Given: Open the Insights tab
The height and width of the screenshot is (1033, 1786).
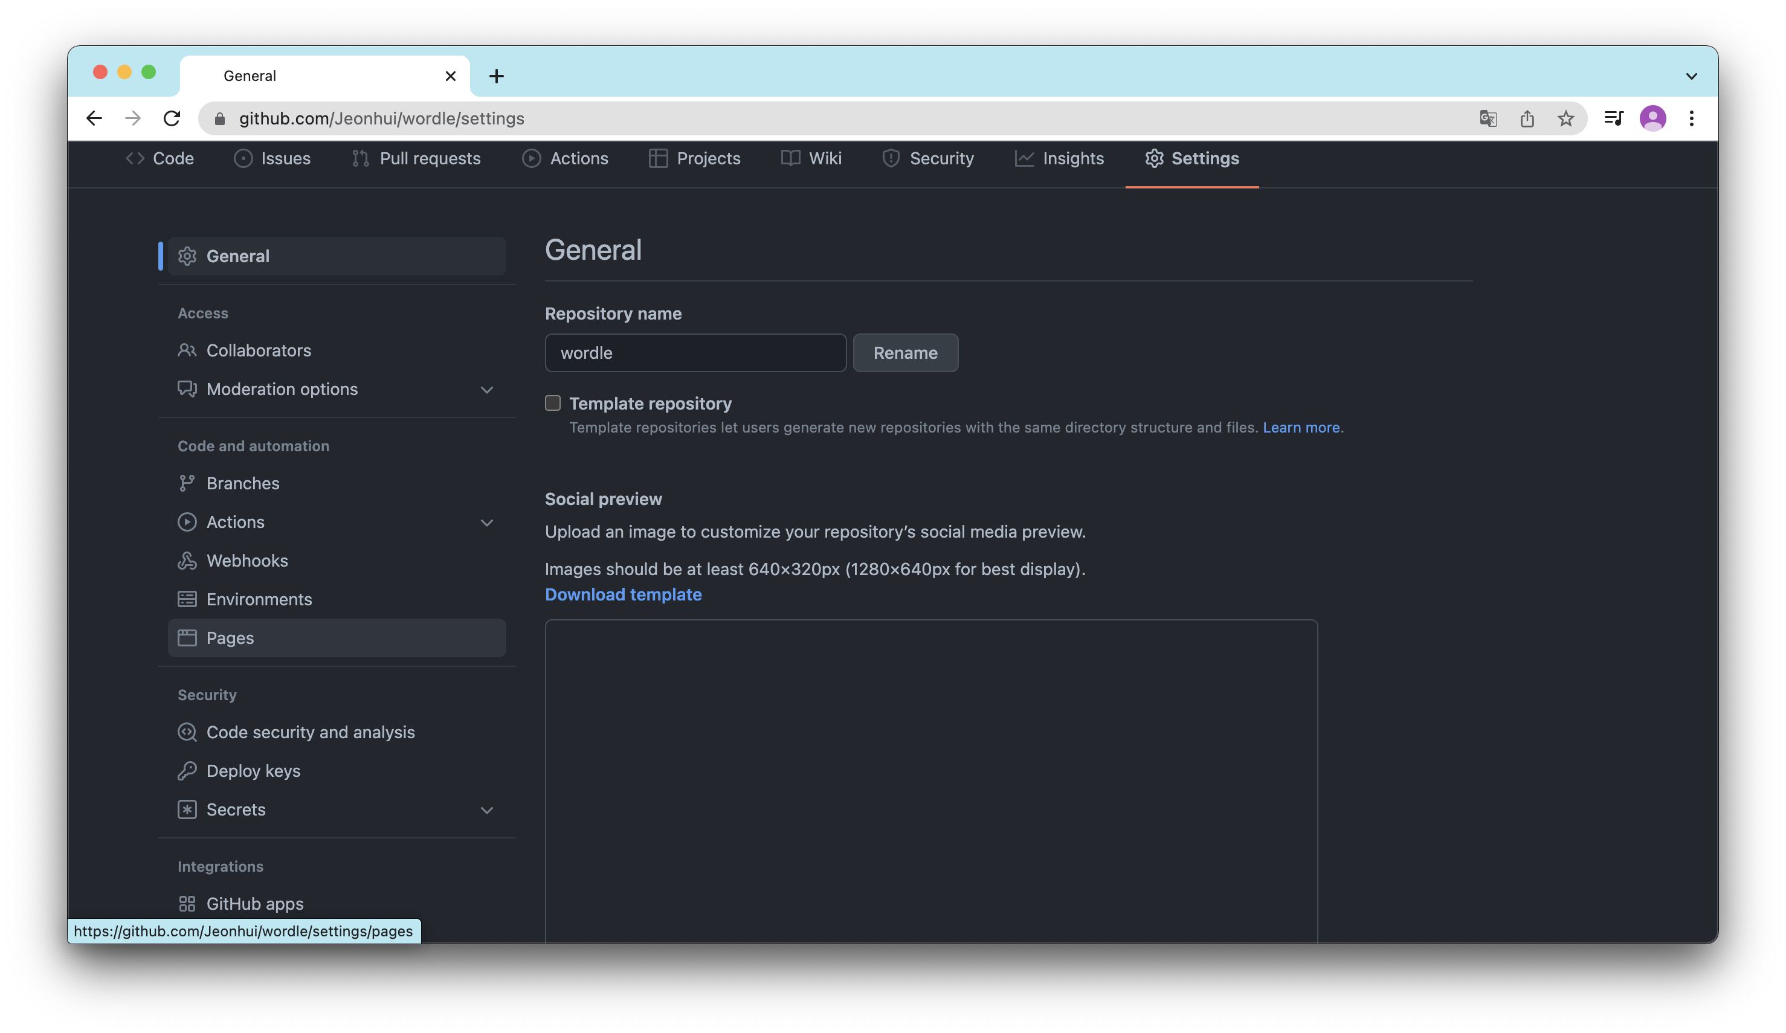Looking at the screenshot, I should (x=1060, y=159).
